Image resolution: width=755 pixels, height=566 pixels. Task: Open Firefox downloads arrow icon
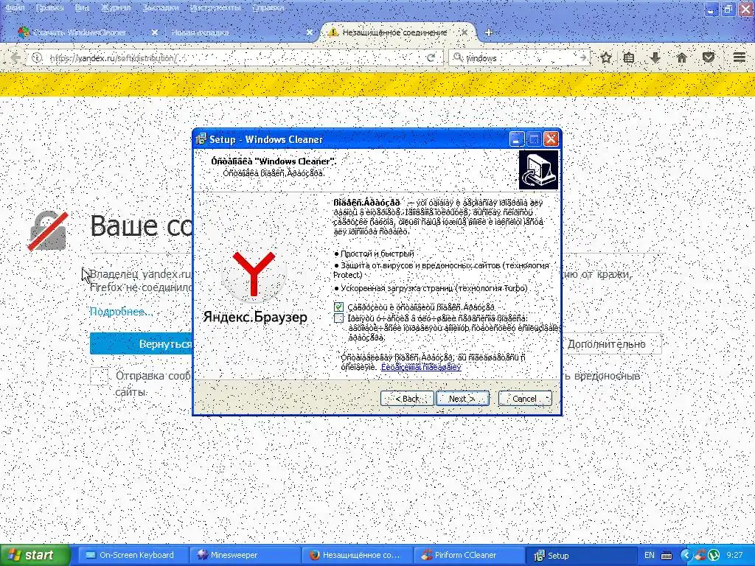point(655,57)
